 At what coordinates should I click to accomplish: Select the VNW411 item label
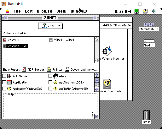pos(14,40)
